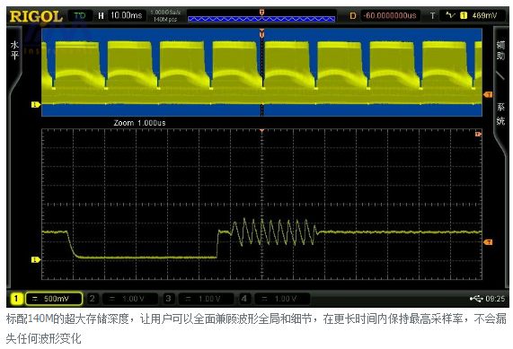The image size is (513, 349).
Task: Click the orange D delay icon
Action: coord(353,15)
